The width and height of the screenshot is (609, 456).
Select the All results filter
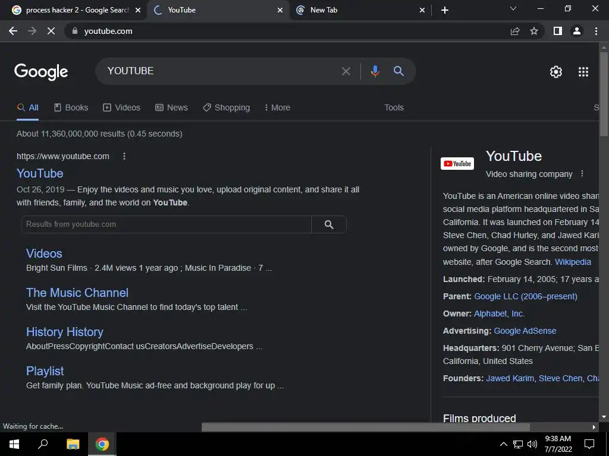point(27,108)
